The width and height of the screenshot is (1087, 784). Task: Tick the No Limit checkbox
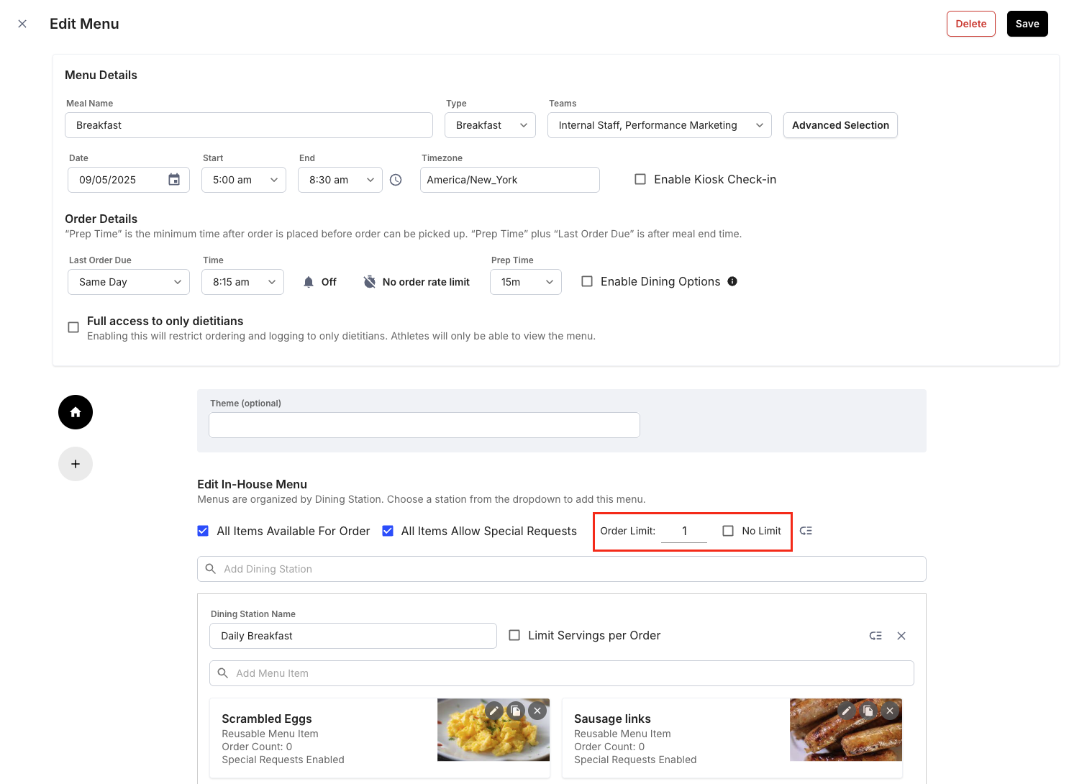[x=728, y=531]
